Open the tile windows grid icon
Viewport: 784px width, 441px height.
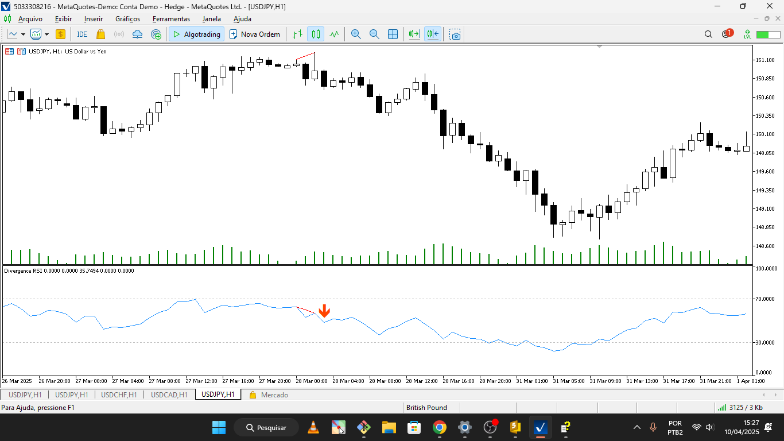(393, 34)
